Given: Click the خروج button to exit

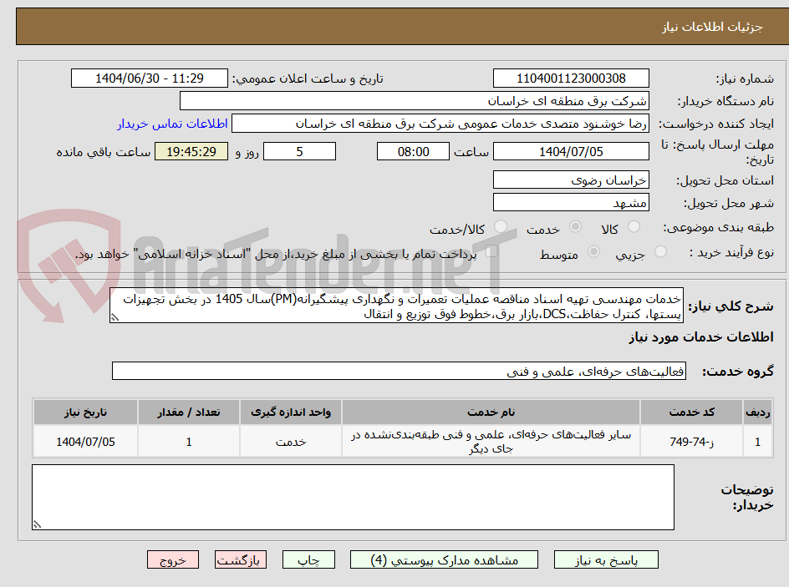Looking at the screenshot, I should [173, 559].
